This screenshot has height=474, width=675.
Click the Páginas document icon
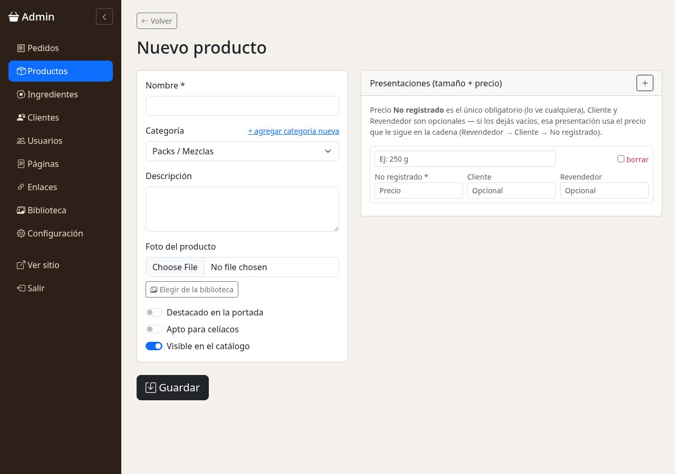click(x=21, y=164)
